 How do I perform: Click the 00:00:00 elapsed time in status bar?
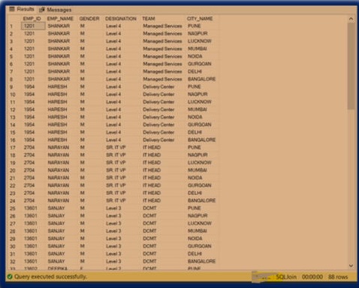coord(312,277)
